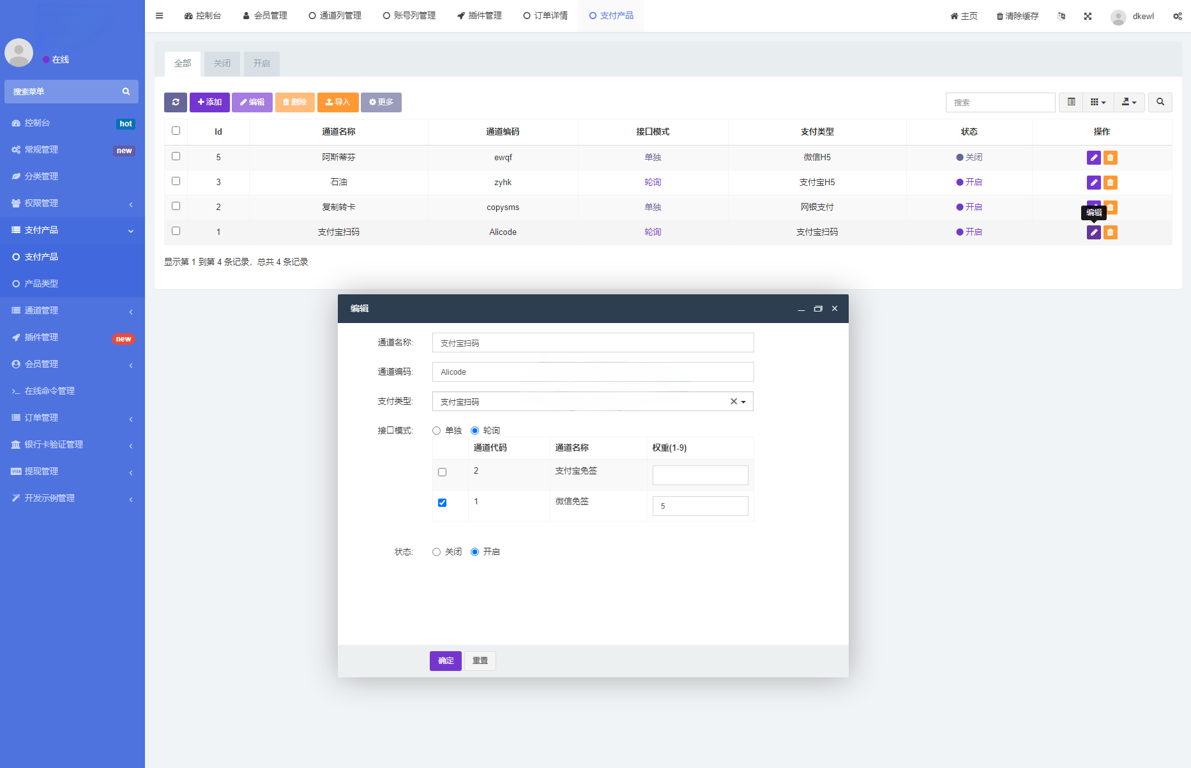This screenshot has width=1191, height=768.
Task: Click the search magnifier button
Action: point(1160,102)
